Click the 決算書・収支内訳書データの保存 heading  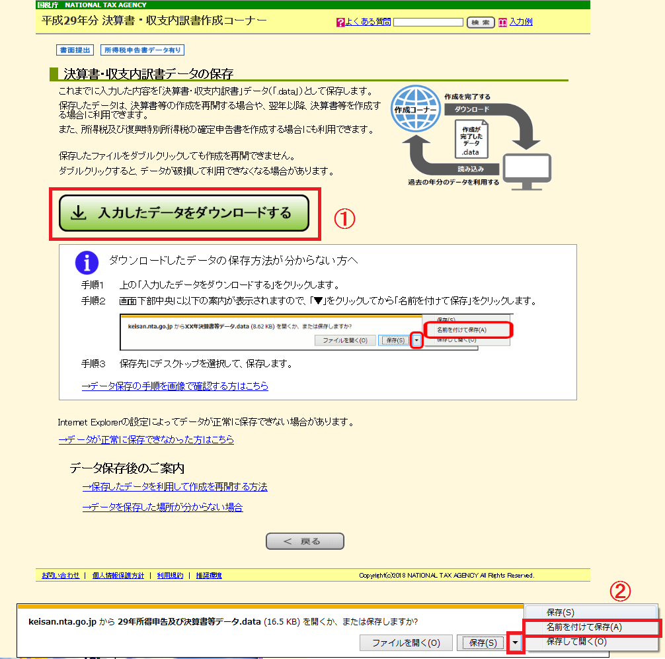click(149, 74)
